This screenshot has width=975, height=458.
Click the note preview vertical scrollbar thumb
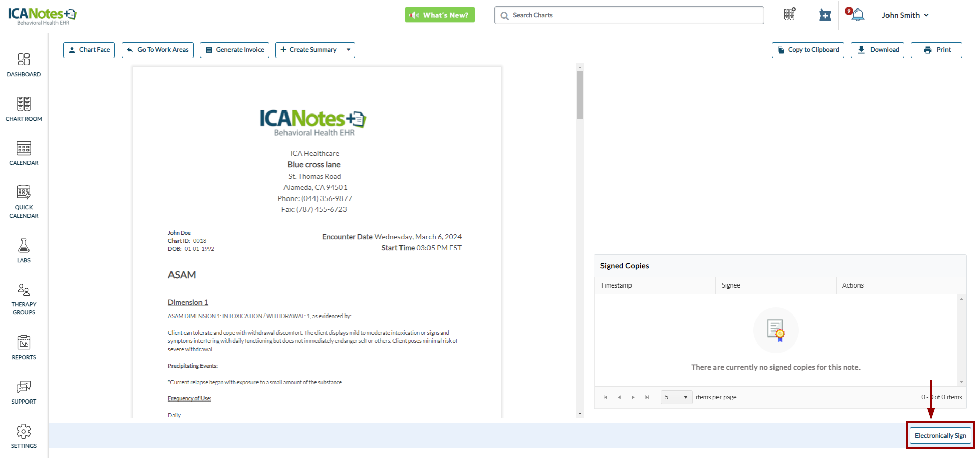[580, 95]
